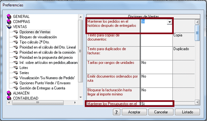Click the icon next to Series
Viewport: 207px width, 121px height.
(16, 73)
